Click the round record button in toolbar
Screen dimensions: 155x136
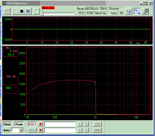36,11
